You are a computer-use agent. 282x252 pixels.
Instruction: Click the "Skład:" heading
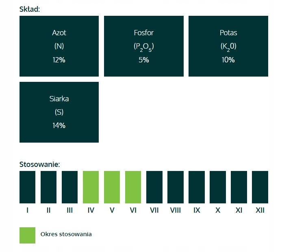coord(30,9)
